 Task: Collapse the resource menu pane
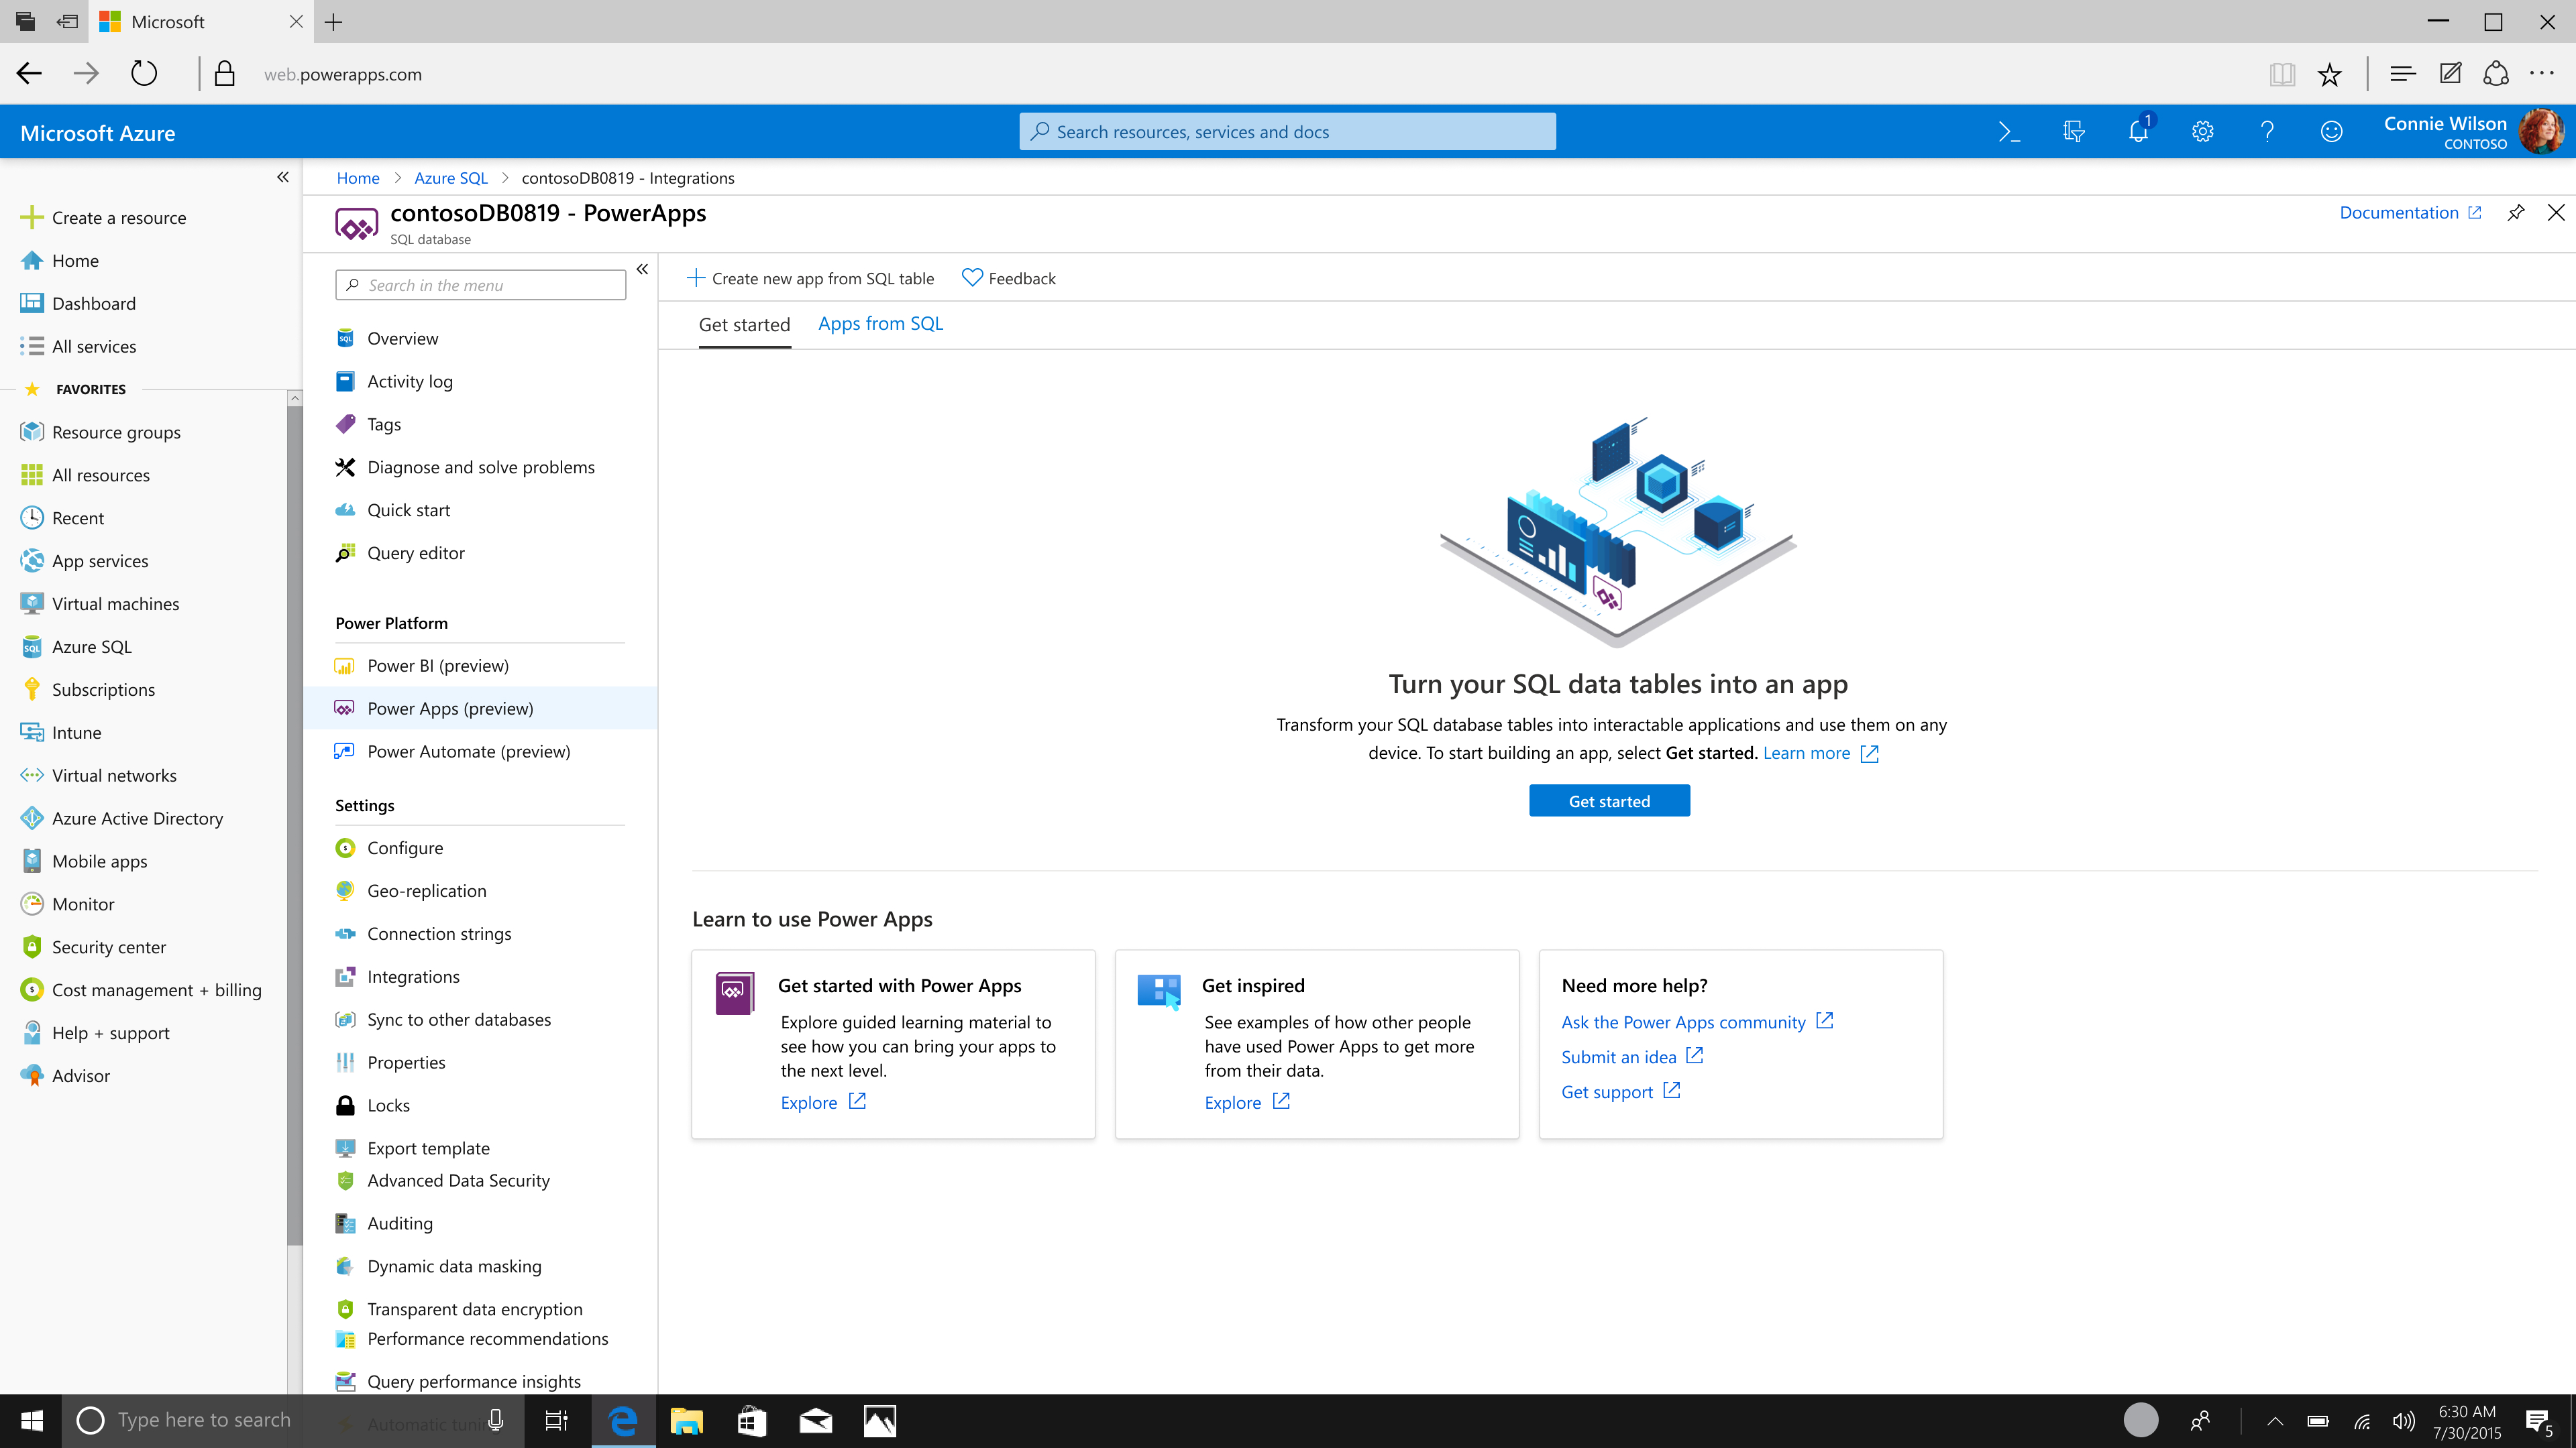pyautogui.click(x=642, y=269)
